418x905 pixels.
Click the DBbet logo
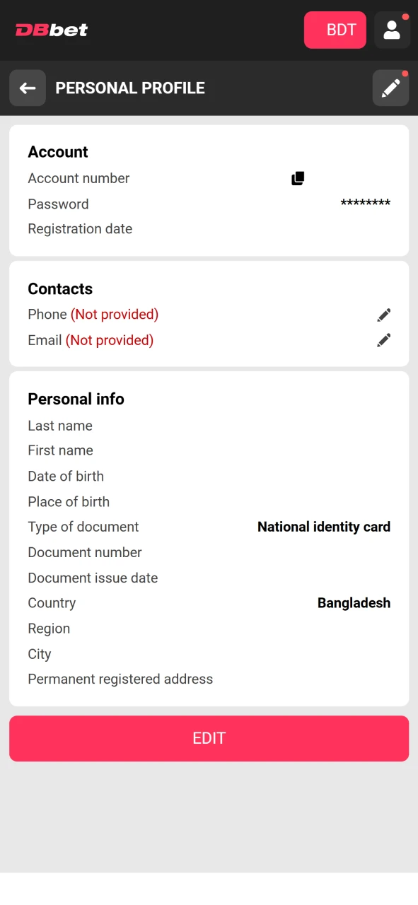click(51, 30)
